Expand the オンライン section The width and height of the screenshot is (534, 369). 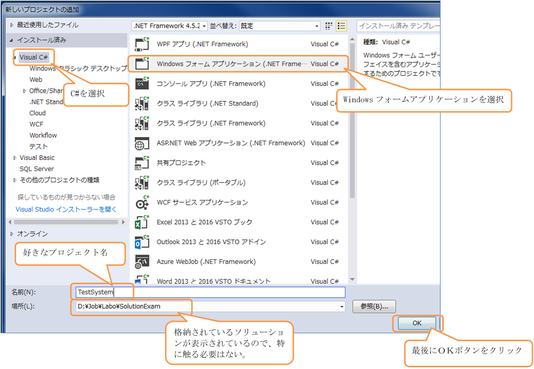[12, 234]
